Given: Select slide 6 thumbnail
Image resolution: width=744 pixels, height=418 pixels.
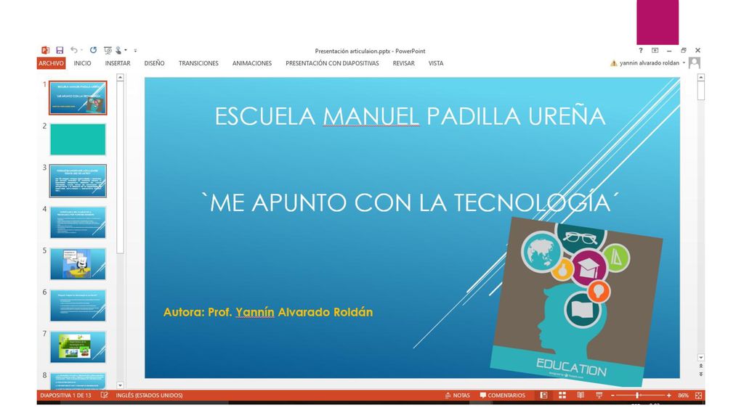Looking at the screenshot, I should pyautogui.click(x=78, y=306).
